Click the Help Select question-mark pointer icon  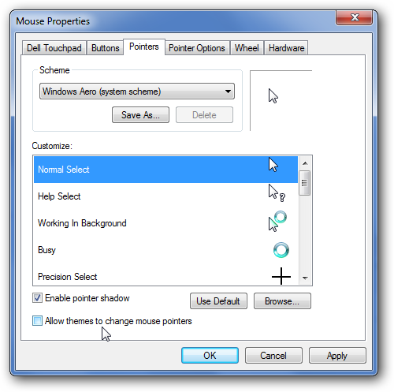[277, 193]
